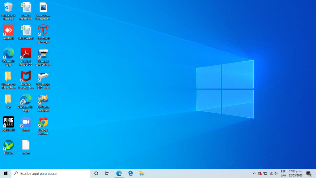
Task: Open the ESP LAA keyboard language selector
Action: (x=283, y=173)
